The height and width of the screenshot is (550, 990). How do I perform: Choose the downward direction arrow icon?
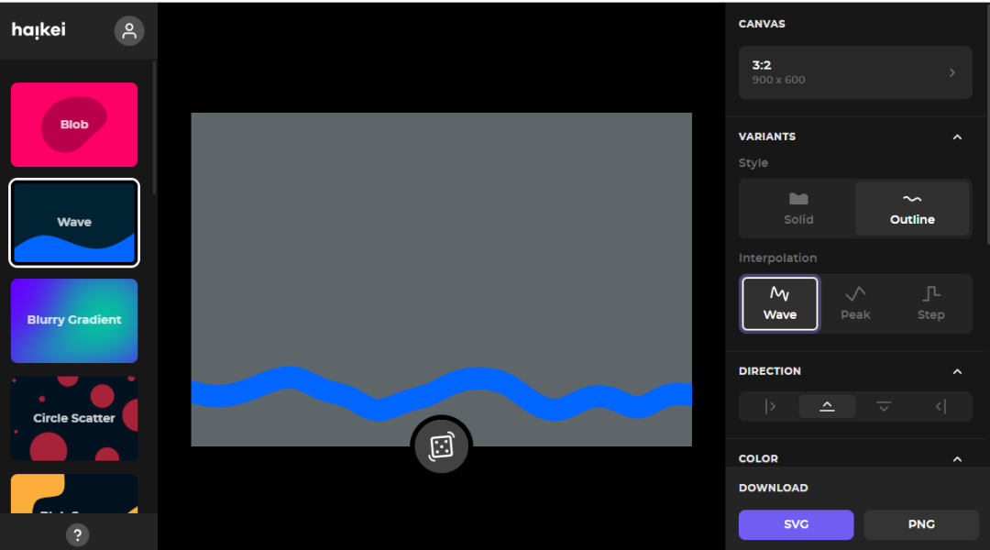[884, 406]
